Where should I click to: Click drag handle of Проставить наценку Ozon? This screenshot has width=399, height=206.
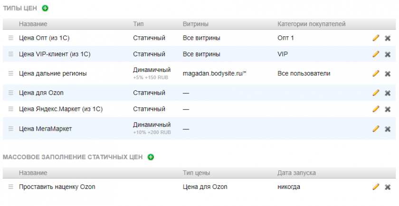[10, 187]
